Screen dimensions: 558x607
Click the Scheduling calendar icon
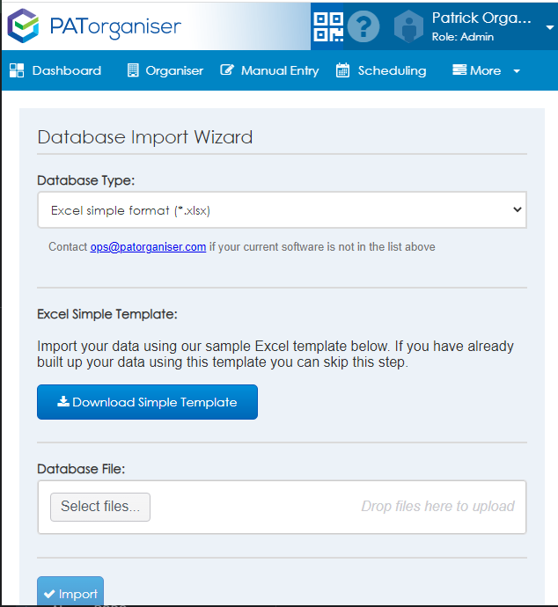pos(342,70)
